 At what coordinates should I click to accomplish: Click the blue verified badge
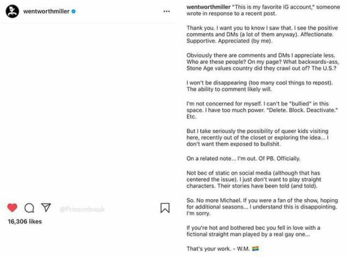[x=73, y=11]
